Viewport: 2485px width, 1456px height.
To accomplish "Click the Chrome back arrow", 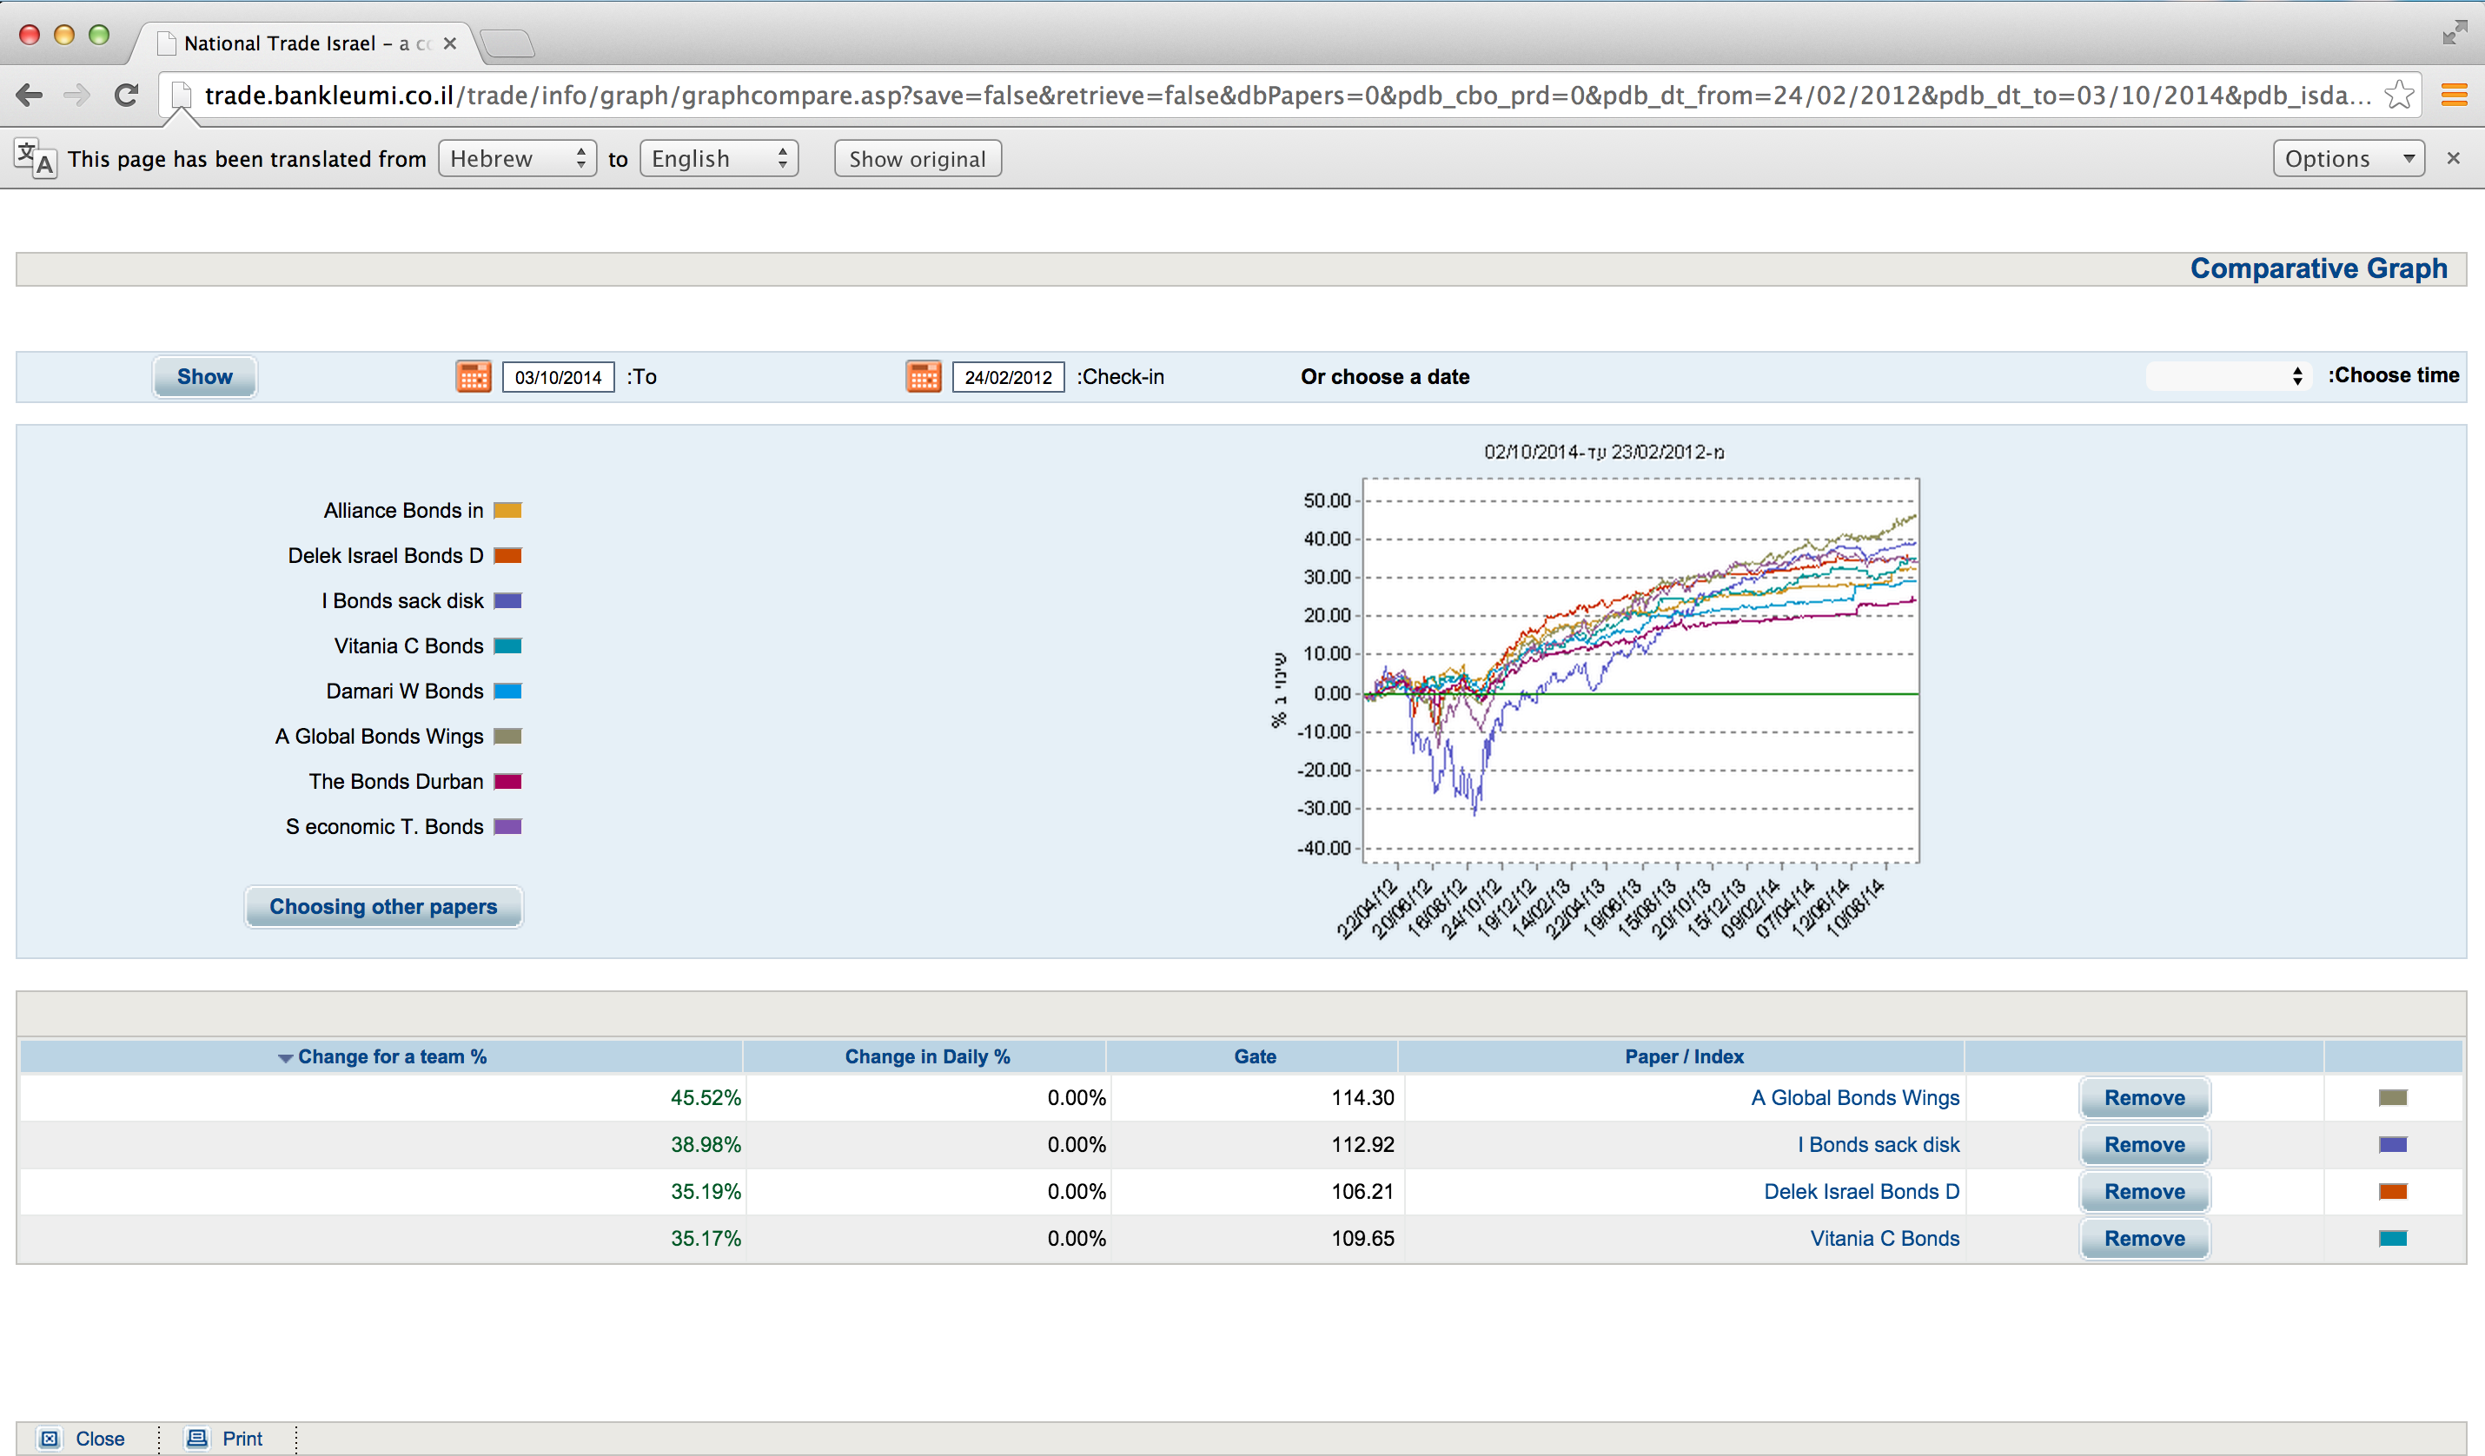I will pos(30,96).
